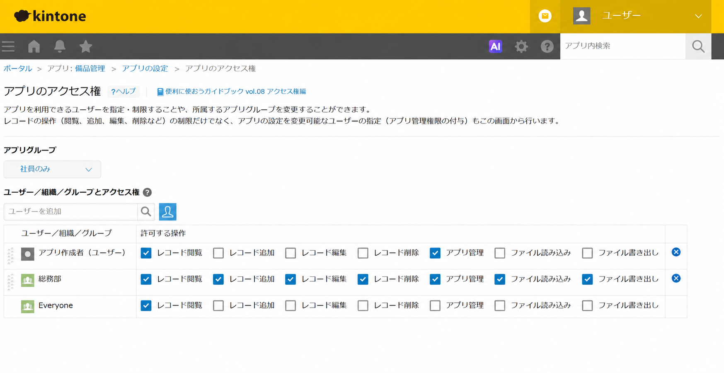Uncheck レコード編集 for 総務部
The image size is (724, 373).
[x=291, y=279]
